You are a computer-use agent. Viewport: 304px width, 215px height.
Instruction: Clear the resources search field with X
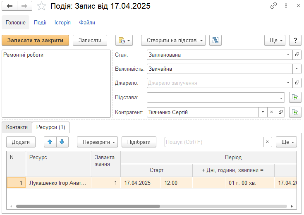267,142
